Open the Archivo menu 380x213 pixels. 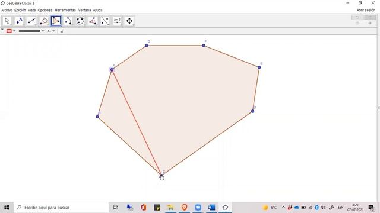7,10
